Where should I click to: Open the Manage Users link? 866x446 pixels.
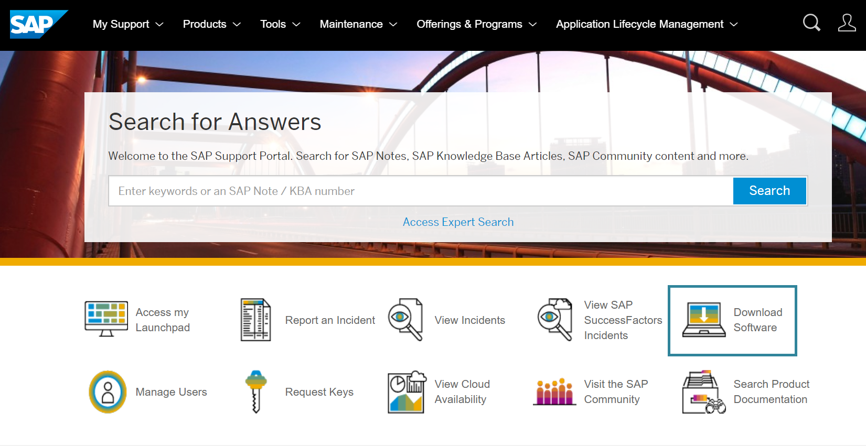point(171,392)
